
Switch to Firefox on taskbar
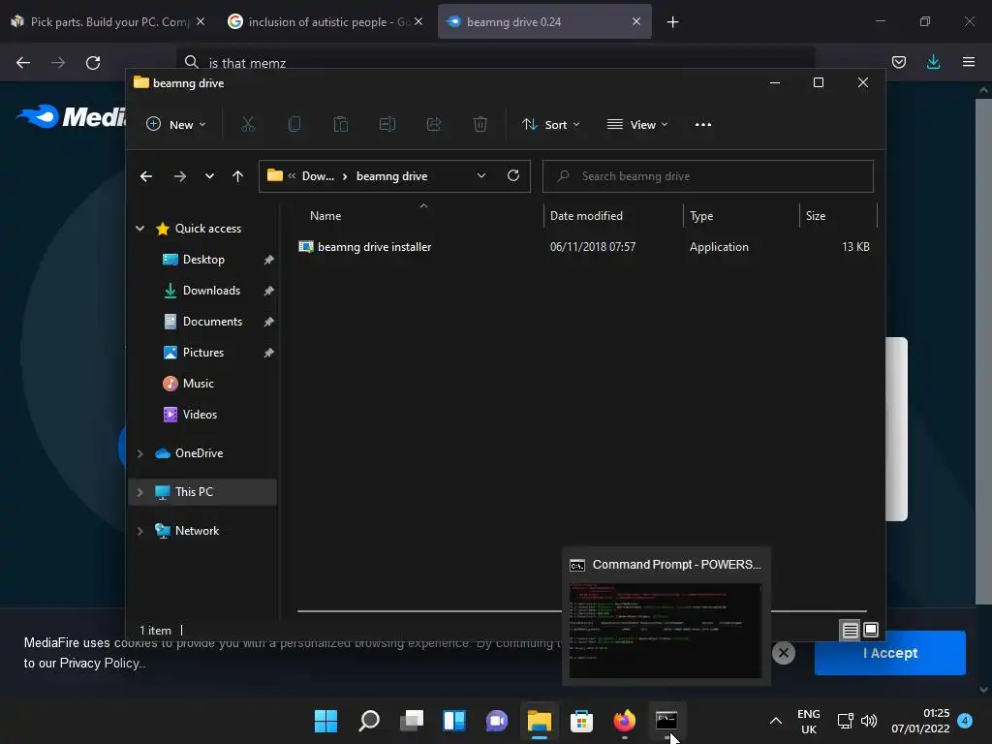click(x=625, y=721)
